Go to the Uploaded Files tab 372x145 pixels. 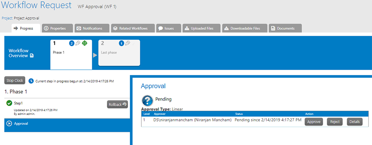tap(201, 28)
